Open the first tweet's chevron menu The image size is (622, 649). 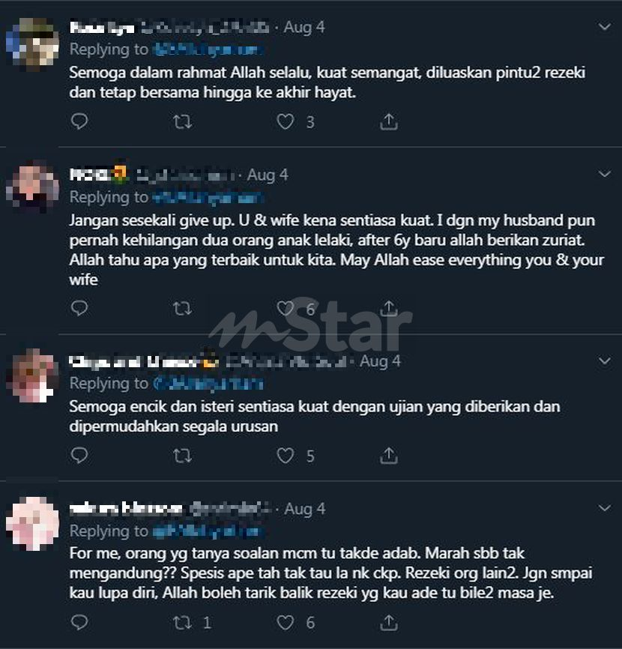click(x=605, y=27)
